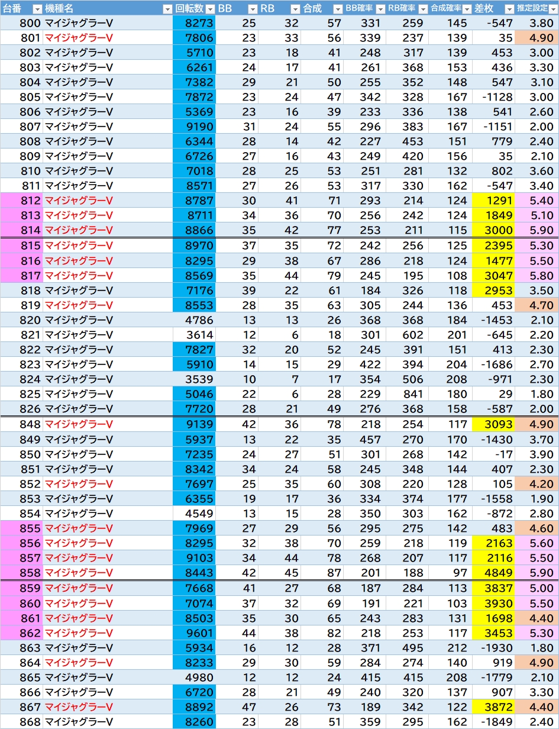
Task: Open the 回転数 column filter dropdown
Action: (x=209, y=8)
